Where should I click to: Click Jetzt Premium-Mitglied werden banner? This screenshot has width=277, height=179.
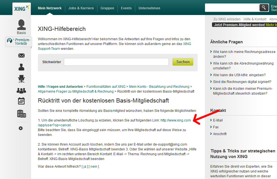click(x=245, y=25)
